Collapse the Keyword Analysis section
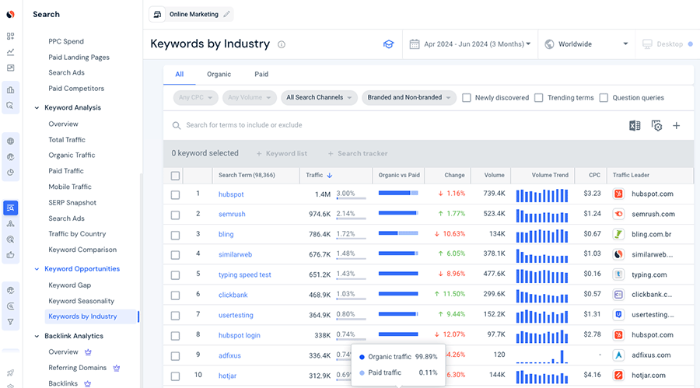The image size is (700, 388). point(37,107)
